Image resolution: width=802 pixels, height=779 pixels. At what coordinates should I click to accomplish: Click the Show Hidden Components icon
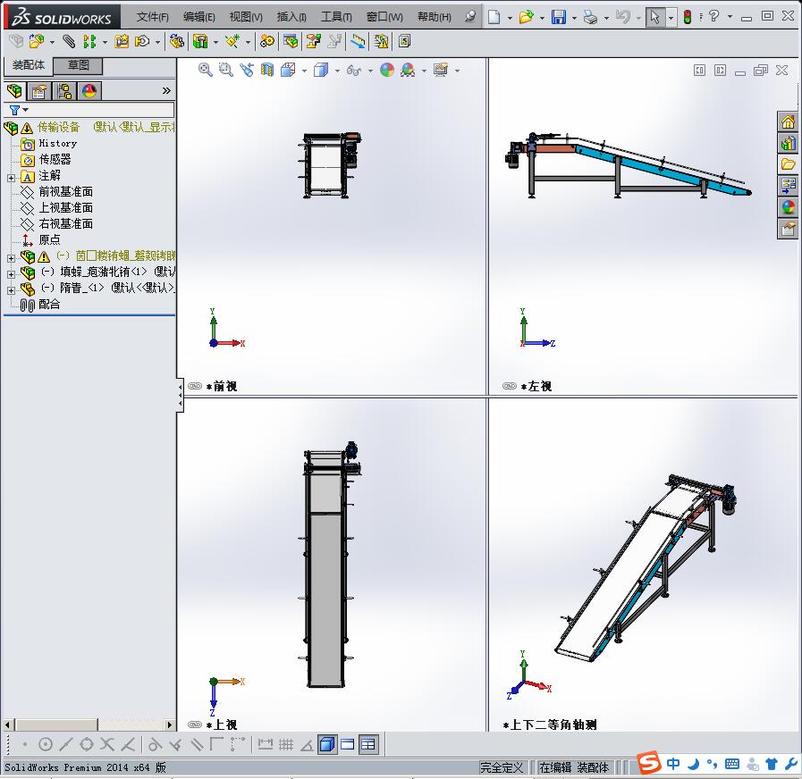(177, 41)
